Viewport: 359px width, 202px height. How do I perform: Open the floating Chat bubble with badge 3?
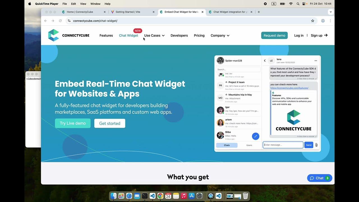[319, 178]
